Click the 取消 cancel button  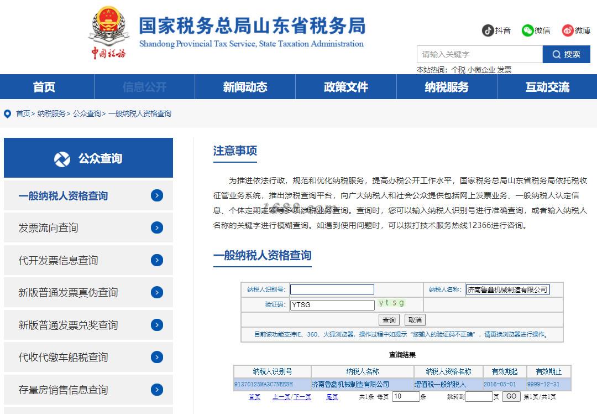(415, 320)
